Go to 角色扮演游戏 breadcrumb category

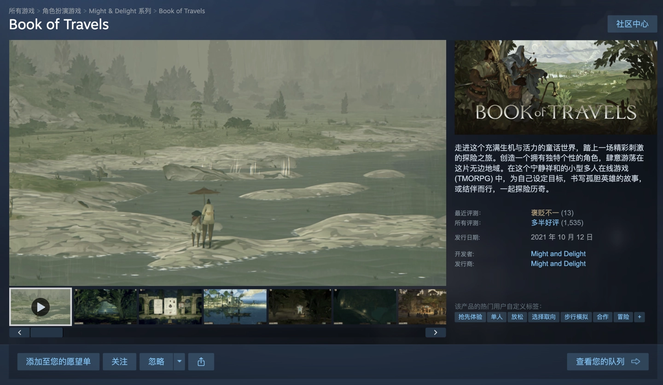62,11
